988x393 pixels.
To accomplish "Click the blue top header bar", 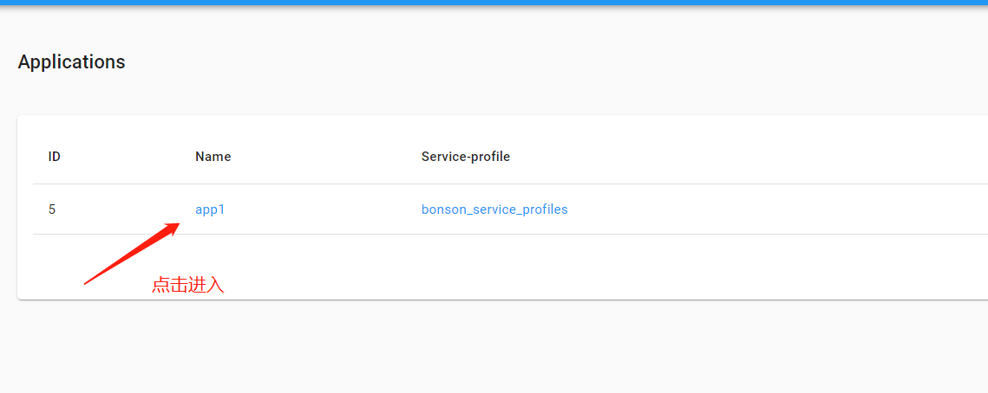I will coord(494,3).
